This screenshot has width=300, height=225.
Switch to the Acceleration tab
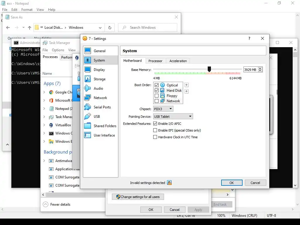(x=178, y=61)
